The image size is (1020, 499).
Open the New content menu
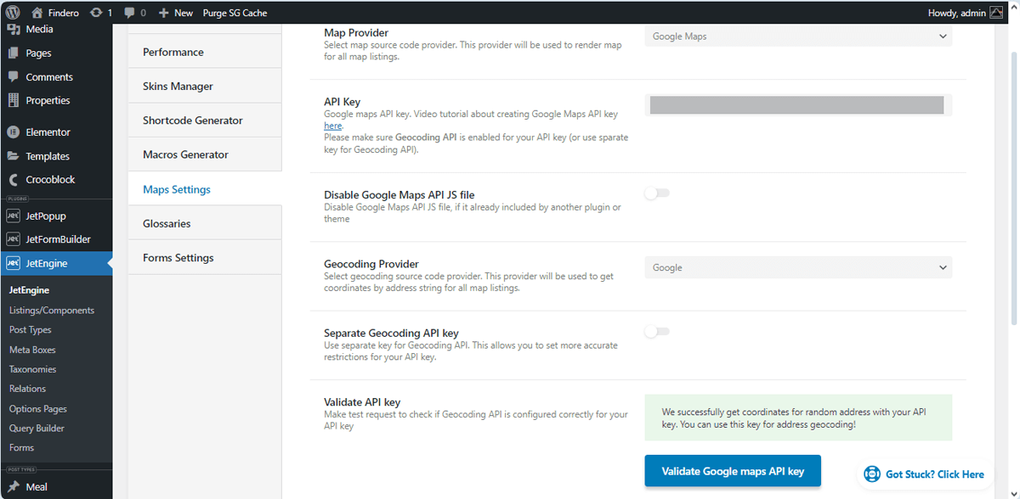(x=176, y=13)
